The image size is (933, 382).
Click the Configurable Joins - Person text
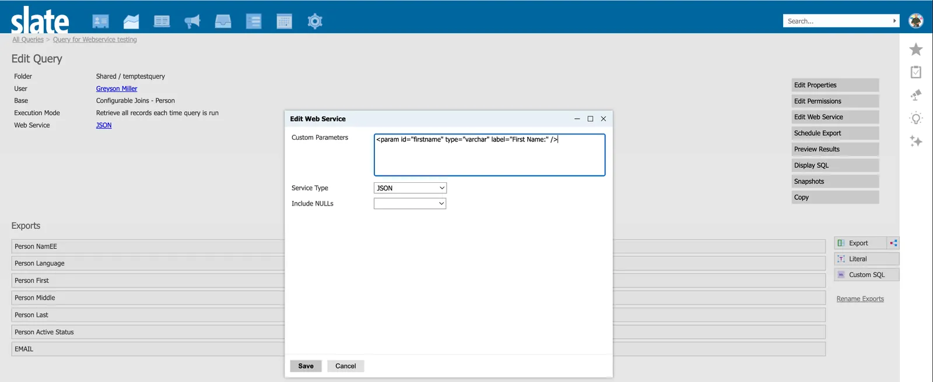point(135,101)
